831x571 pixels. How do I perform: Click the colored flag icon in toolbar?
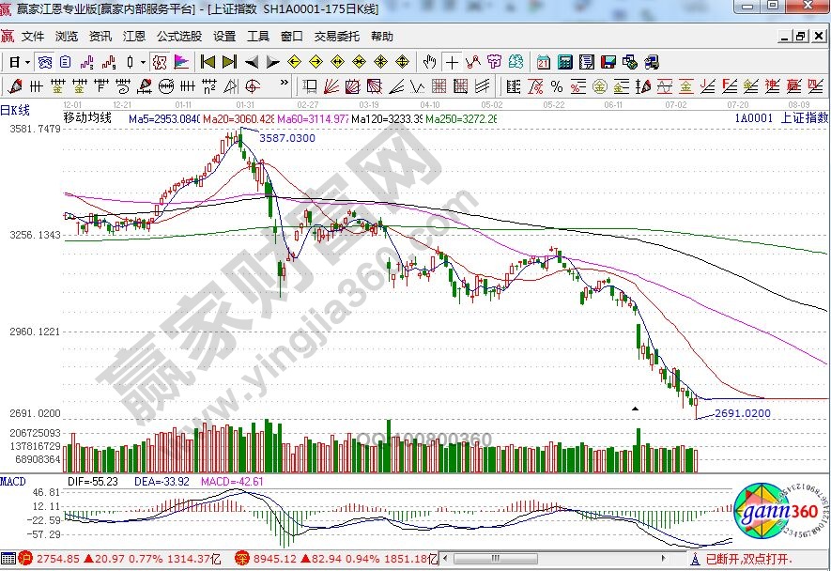coord(182,63)
